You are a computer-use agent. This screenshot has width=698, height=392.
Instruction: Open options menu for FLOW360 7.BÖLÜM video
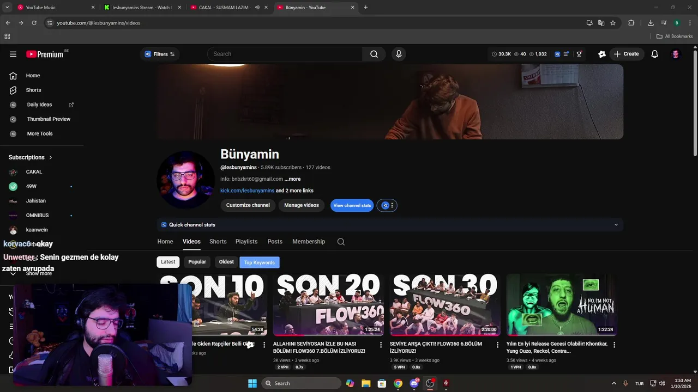[x=381, y=345]
